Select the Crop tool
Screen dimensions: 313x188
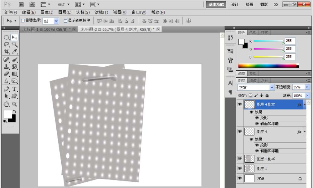6,52
